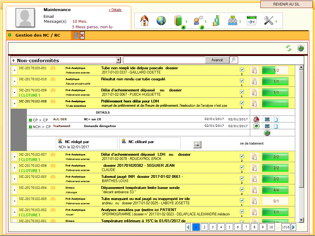Open the Non-conformités category dropdown
Screen dimensions: 315x236
click(x=119, y=60)
